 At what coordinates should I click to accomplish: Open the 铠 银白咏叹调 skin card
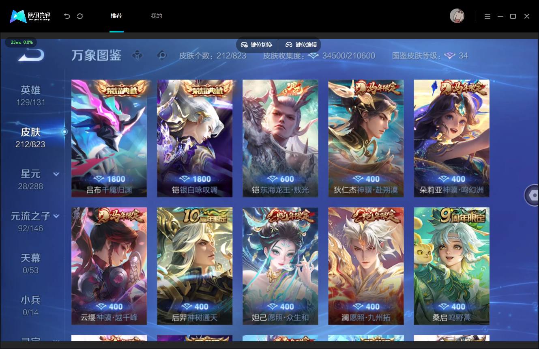click(195, 138)
